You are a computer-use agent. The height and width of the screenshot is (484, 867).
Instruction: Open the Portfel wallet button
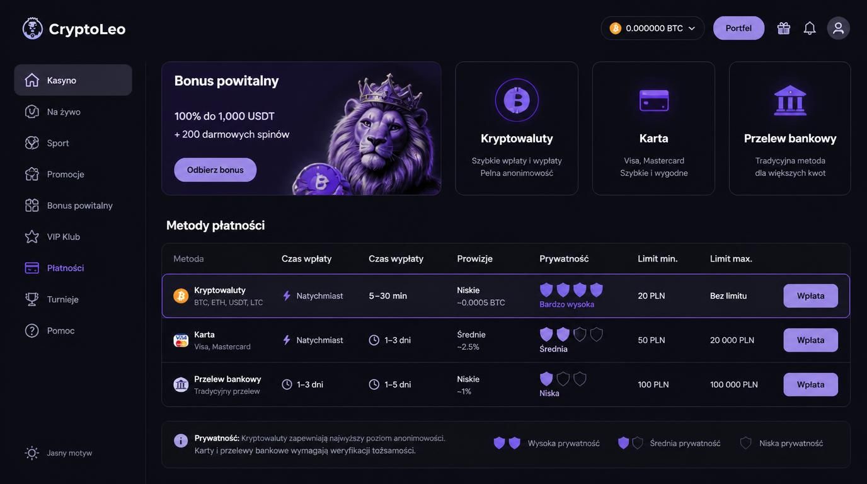[x=738, y=28]
